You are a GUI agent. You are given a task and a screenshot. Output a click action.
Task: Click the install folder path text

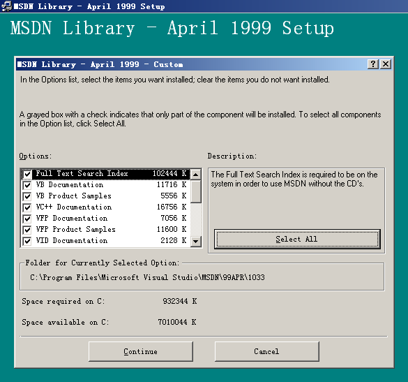point(147,277)
